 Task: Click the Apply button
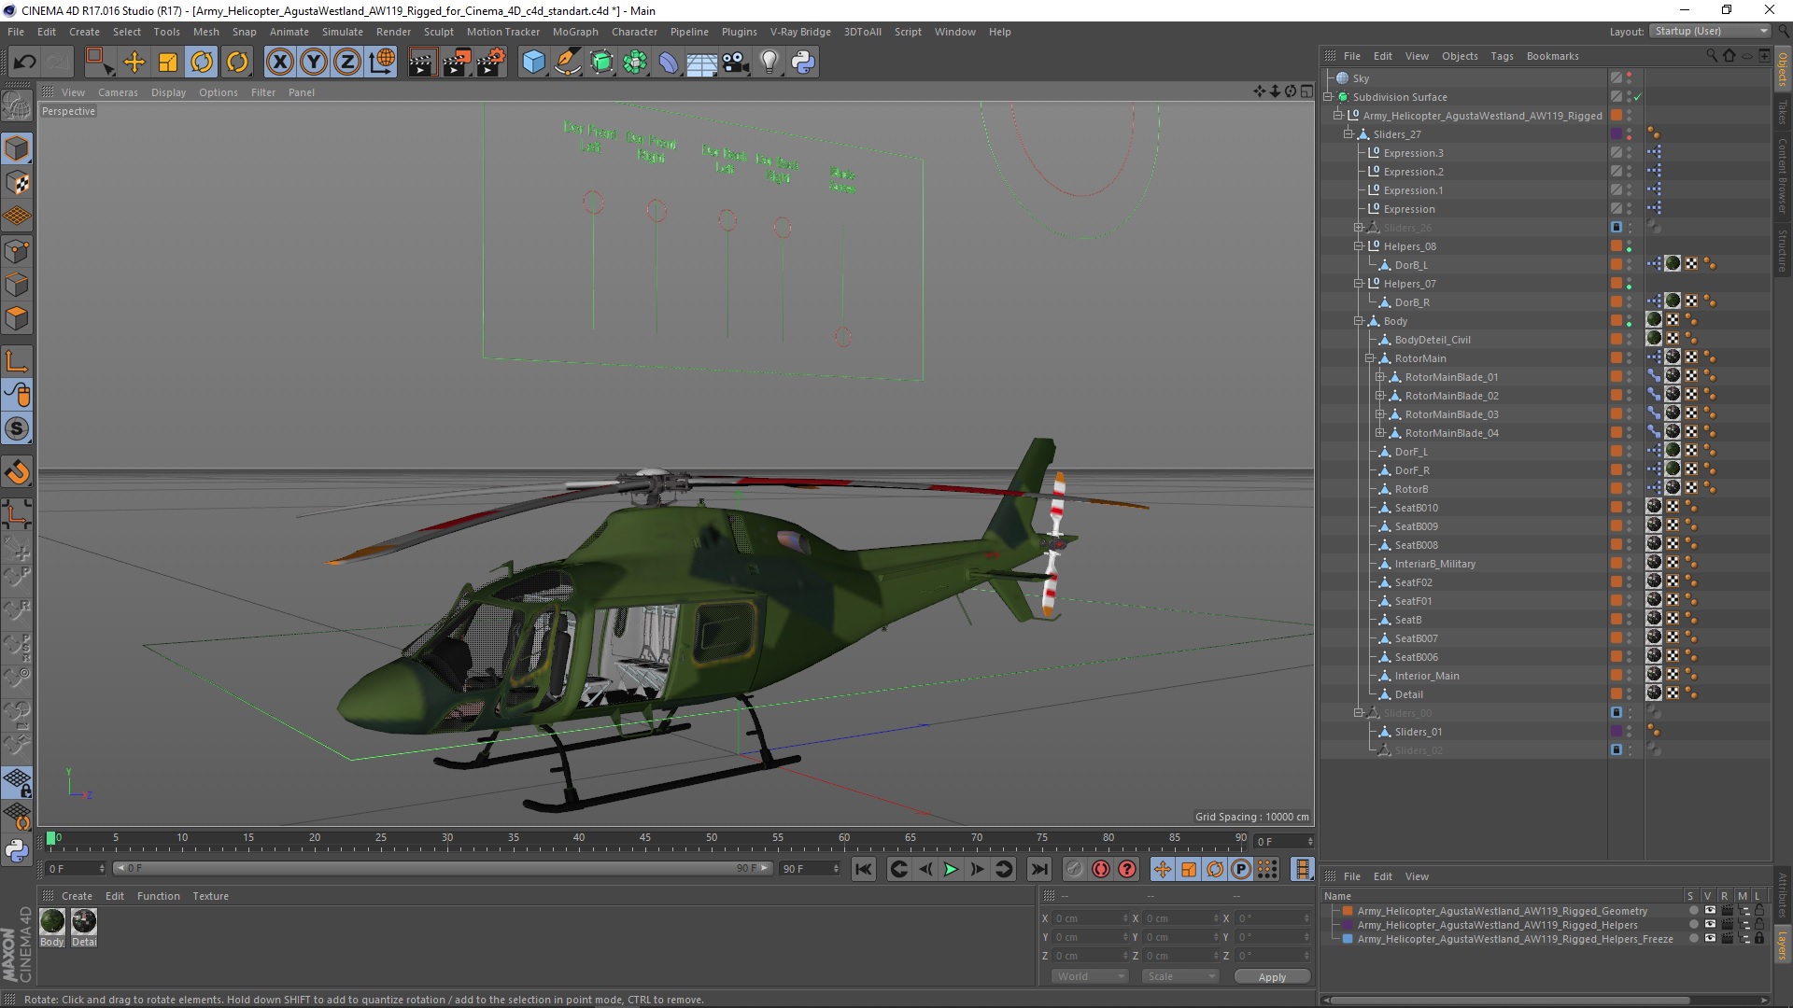coord(1272,976)
